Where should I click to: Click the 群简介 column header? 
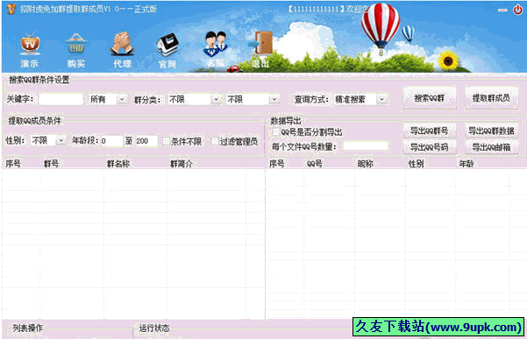pos(182,164)
